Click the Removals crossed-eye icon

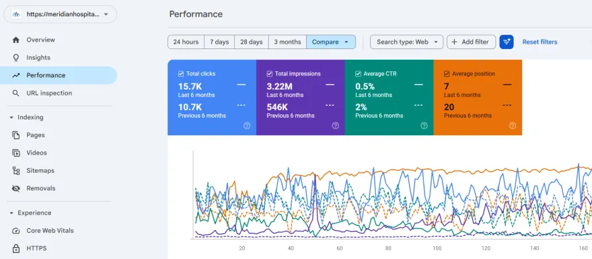[16, 188]
